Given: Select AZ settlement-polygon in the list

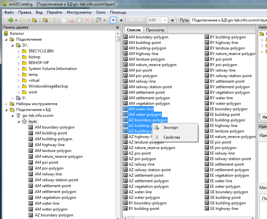Looking at the screenshot, I should 148,181.
